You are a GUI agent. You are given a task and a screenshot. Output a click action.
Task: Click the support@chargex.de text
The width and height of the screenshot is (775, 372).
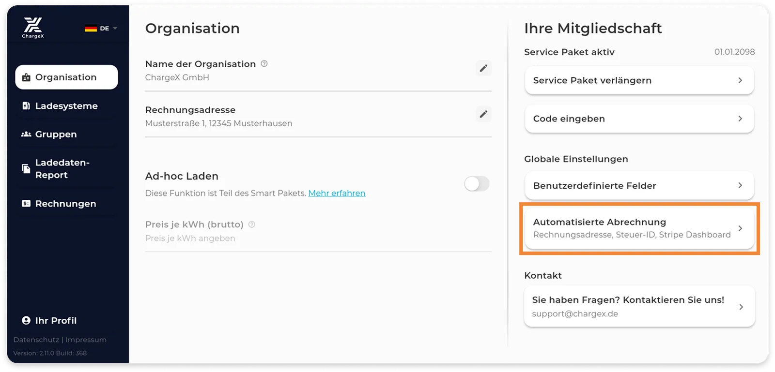click(575, 314)
